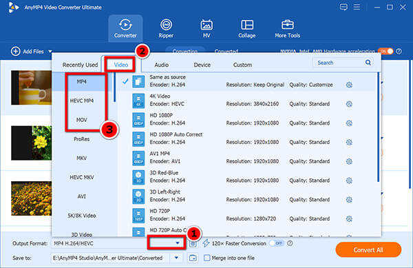Select AVI format
The height and width of the screenshot is (268, 413).
tap(82, 196)
